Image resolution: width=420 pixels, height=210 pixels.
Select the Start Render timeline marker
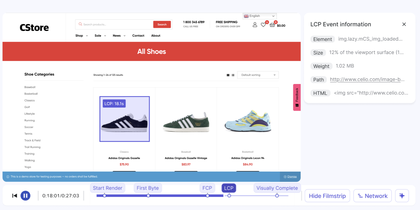108,188
